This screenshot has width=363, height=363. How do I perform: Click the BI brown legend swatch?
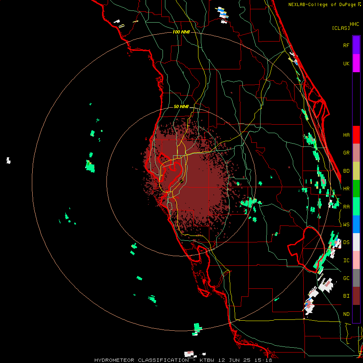pos(356,296)
